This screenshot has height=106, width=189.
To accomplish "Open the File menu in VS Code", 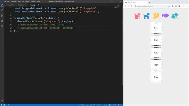I will tap(5, 1).
